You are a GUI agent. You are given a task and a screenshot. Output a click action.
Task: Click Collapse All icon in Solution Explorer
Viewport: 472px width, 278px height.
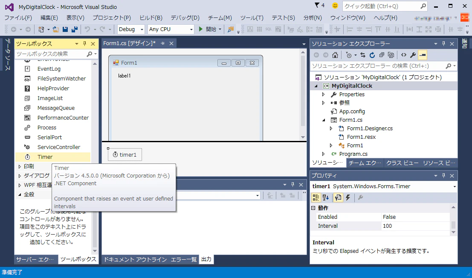(382, 55)
